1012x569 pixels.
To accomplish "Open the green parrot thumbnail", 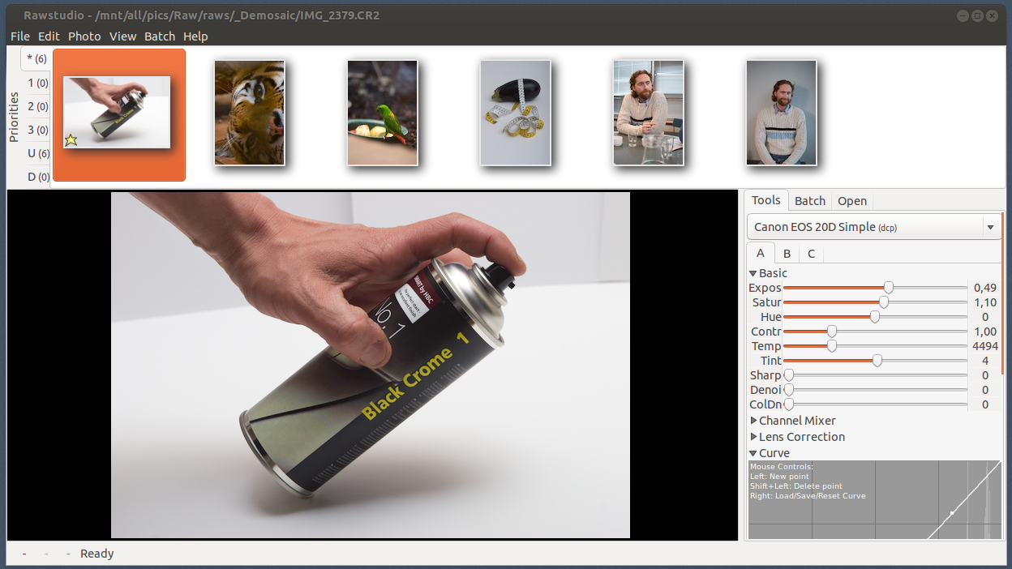I will (382, 113).
